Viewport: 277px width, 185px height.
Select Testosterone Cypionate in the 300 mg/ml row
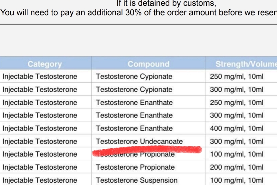pyautogui.click(x=134, y=90)
